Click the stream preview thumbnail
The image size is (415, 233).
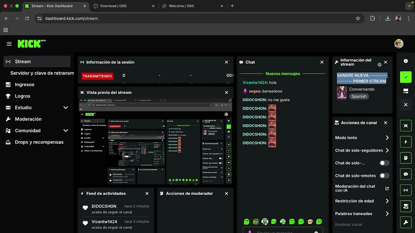tap(156, 141)
